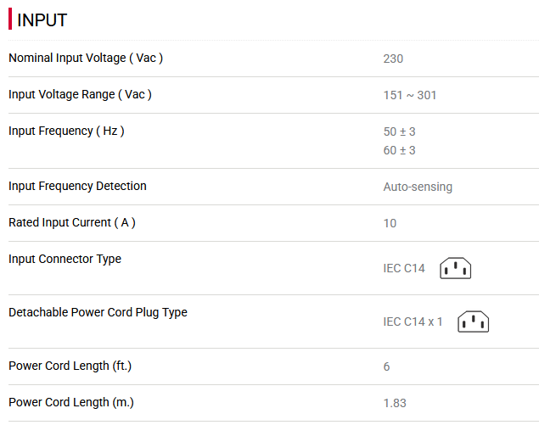Click the Detachable Power Cord Plug Type label

98,313
